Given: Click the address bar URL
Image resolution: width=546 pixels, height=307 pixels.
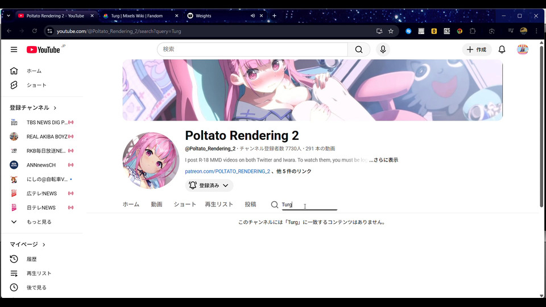Looking at the screenshot, I should tap(119, 31).
